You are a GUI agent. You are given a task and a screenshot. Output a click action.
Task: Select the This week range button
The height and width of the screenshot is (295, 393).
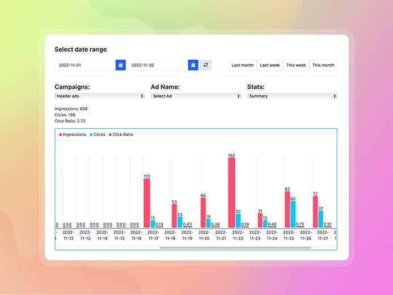click(x=296, y=65)
